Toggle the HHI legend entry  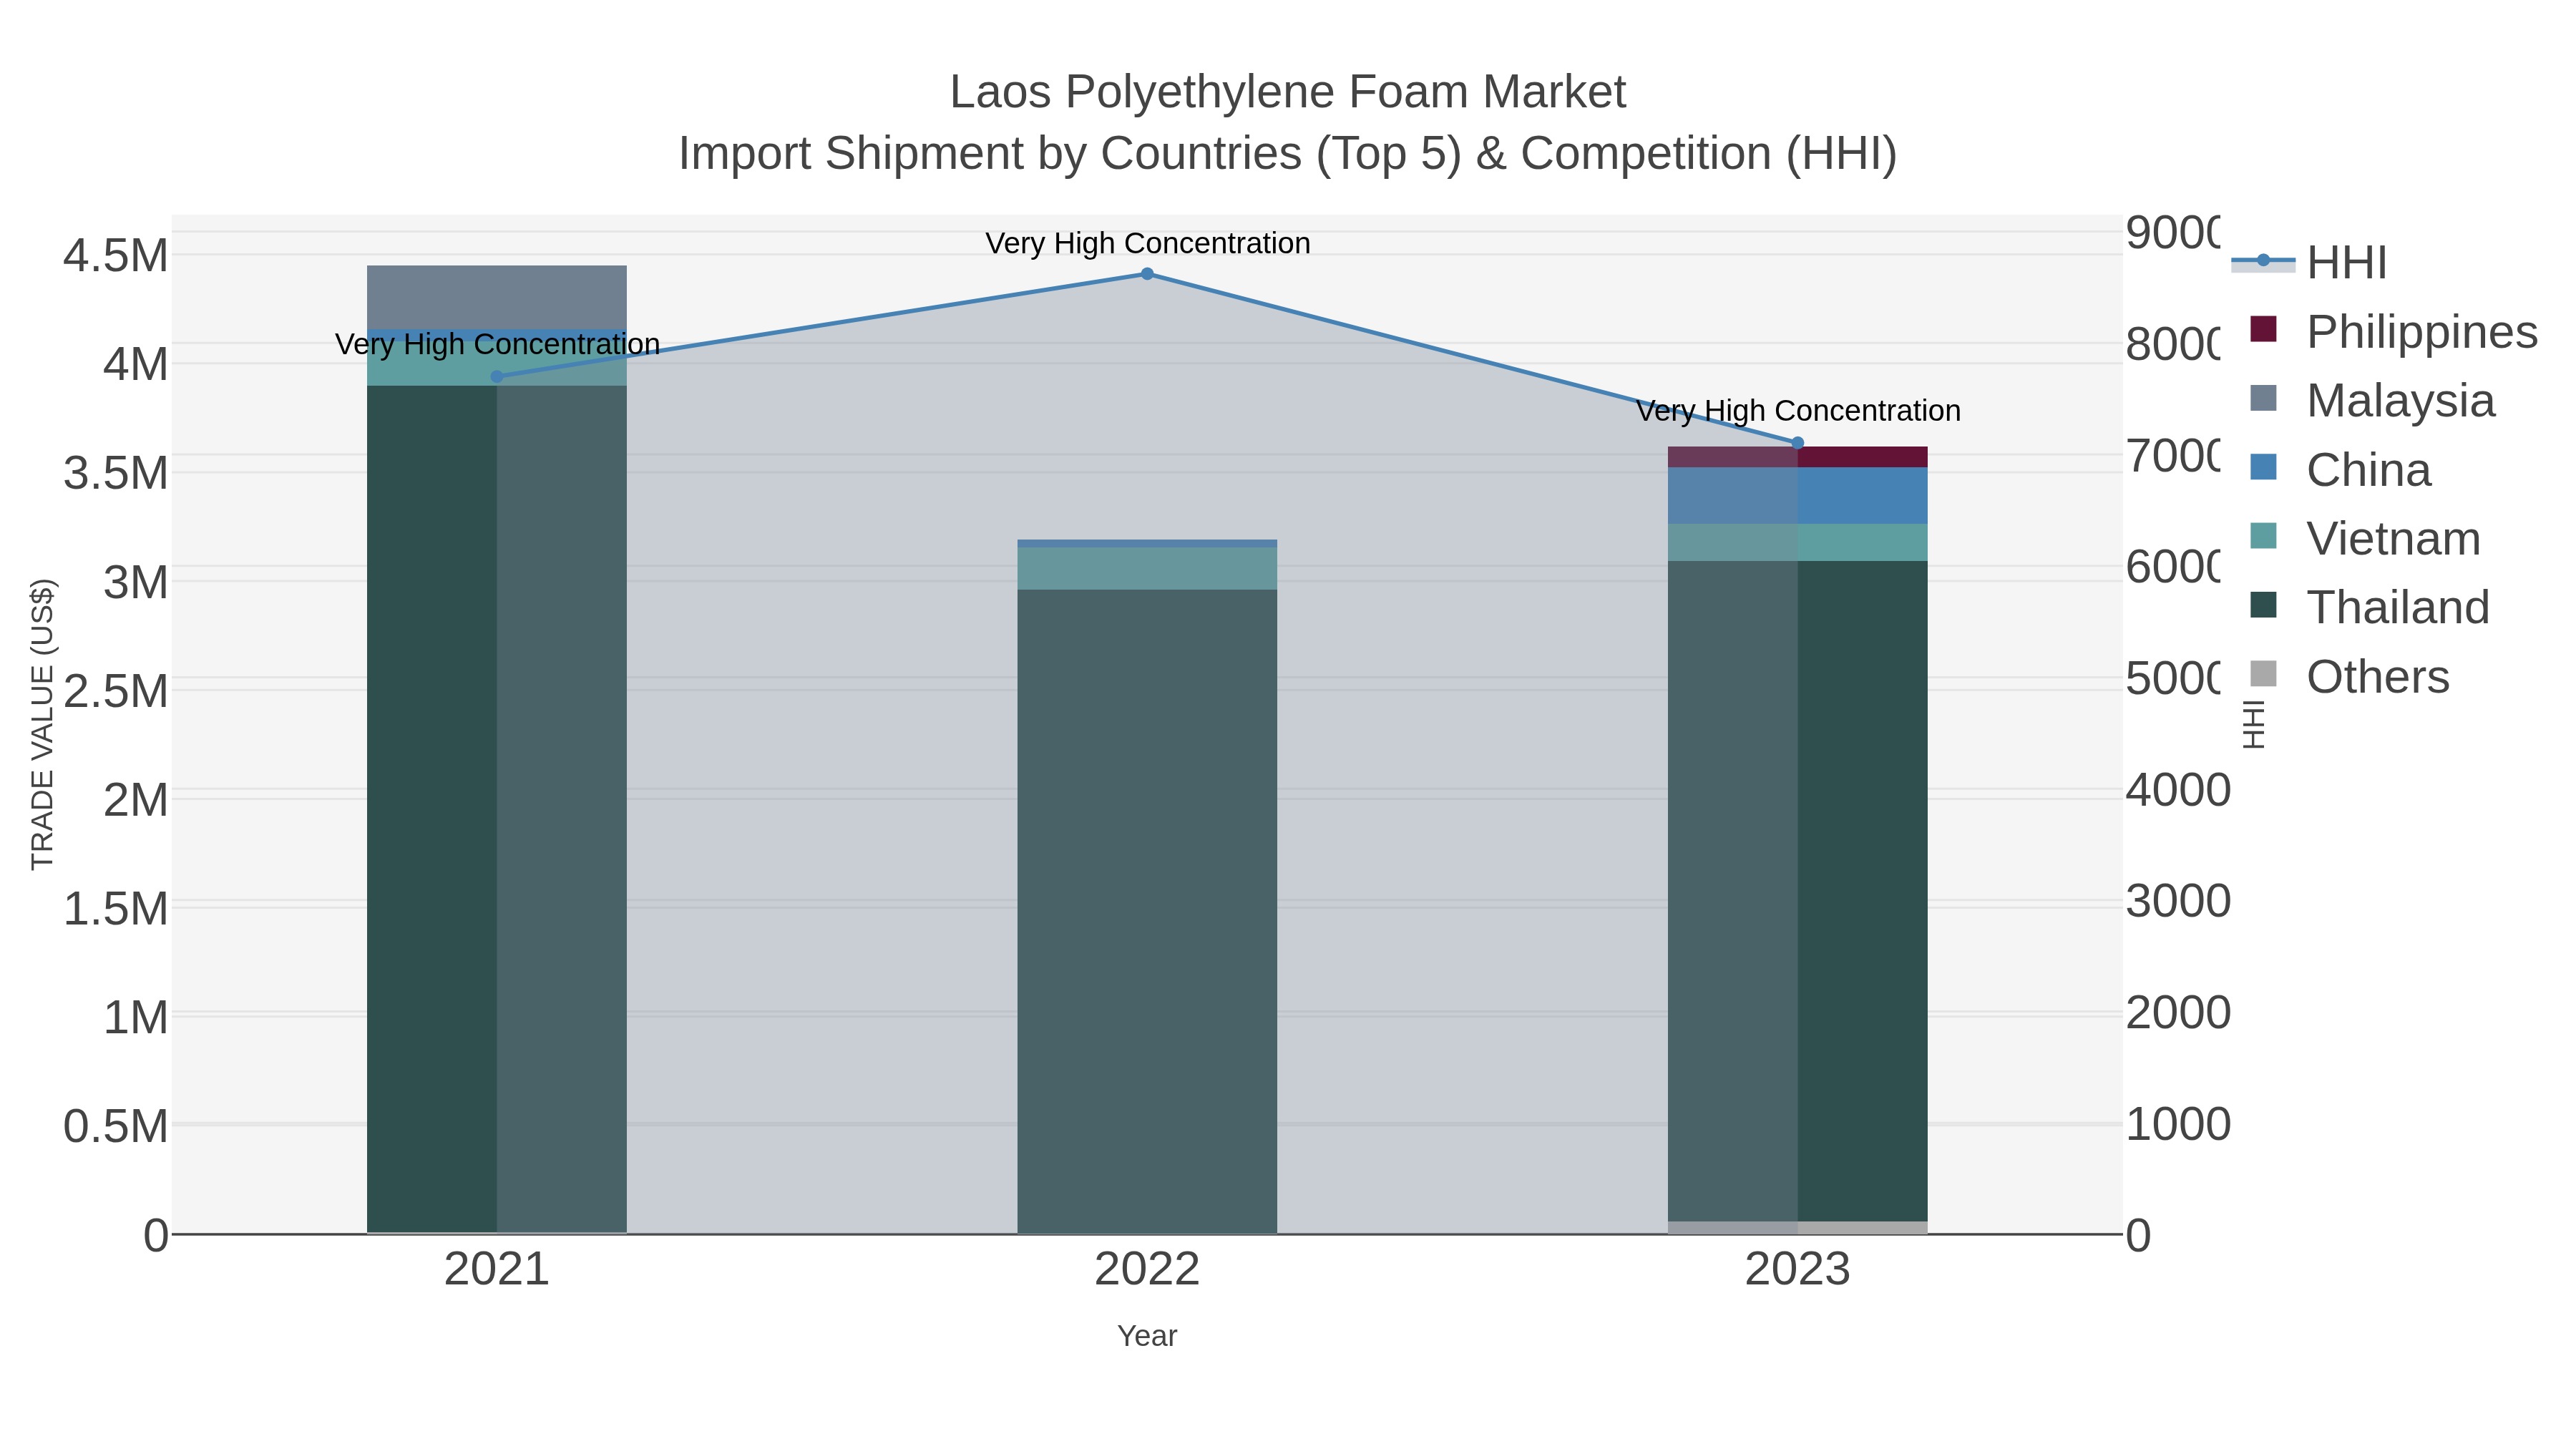pos(2310,263)
